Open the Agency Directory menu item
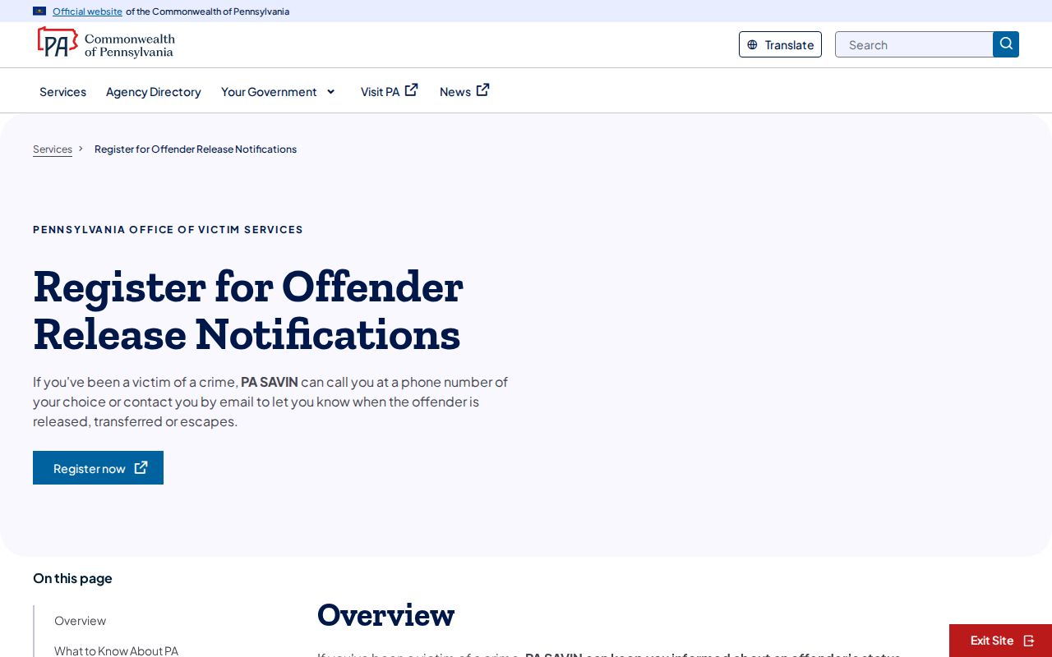The height and width of the screenshot is (657, 1052). coord(154,92)
